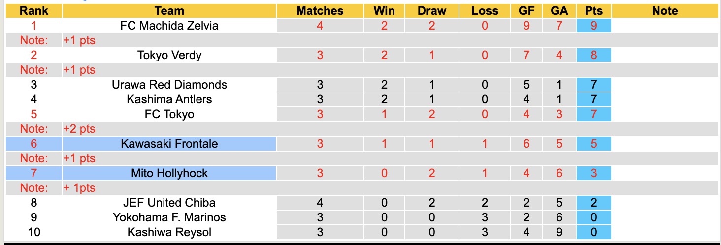
Task: Click the Pts column header
Action: click(593, 11)
